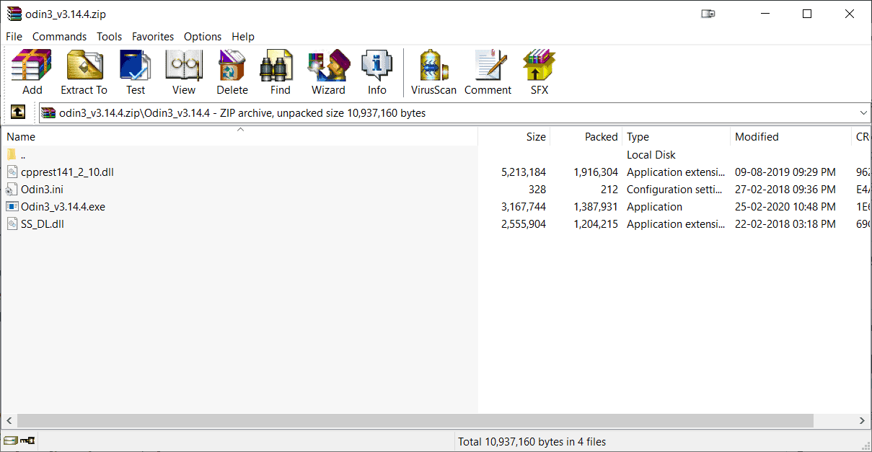872x452 pixels.
Task: Sort files by Size column
Action: pyautogui.click(x=514, y=136)
